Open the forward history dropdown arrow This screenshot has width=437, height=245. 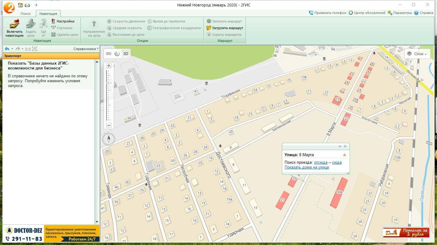[22, 49]
